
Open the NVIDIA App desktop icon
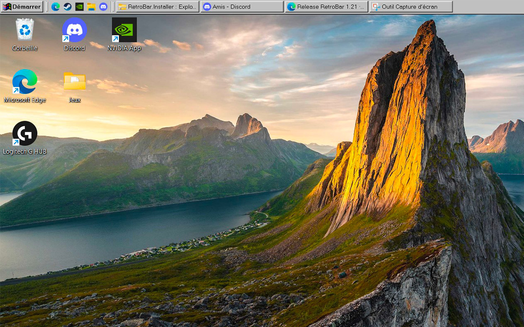point(124,29)
